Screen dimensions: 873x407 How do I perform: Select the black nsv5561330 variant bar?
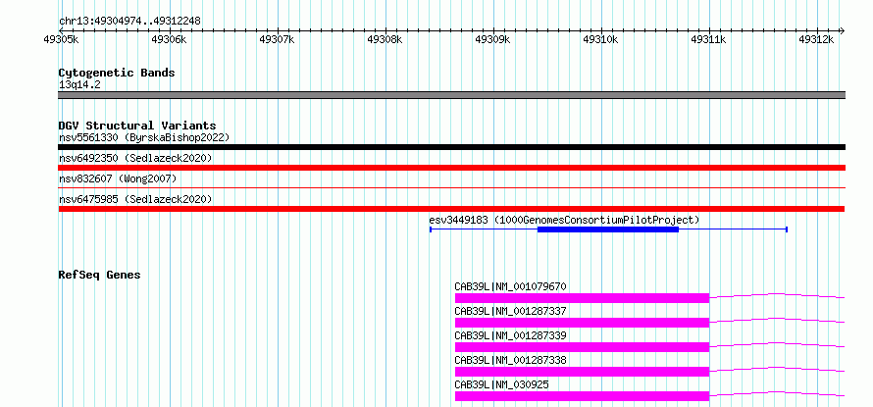(x=451, y=147)
